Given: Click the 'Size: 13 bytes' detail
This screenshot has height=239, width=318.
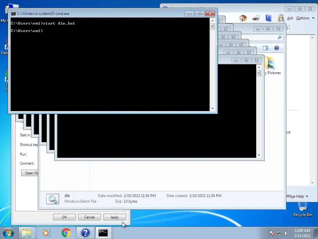Looking at the screenshot, I should click(x=126, y=201).
